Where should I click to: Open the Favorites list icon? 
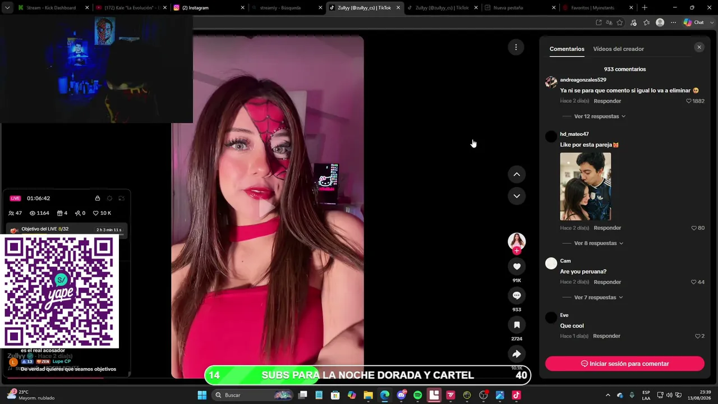646,22
